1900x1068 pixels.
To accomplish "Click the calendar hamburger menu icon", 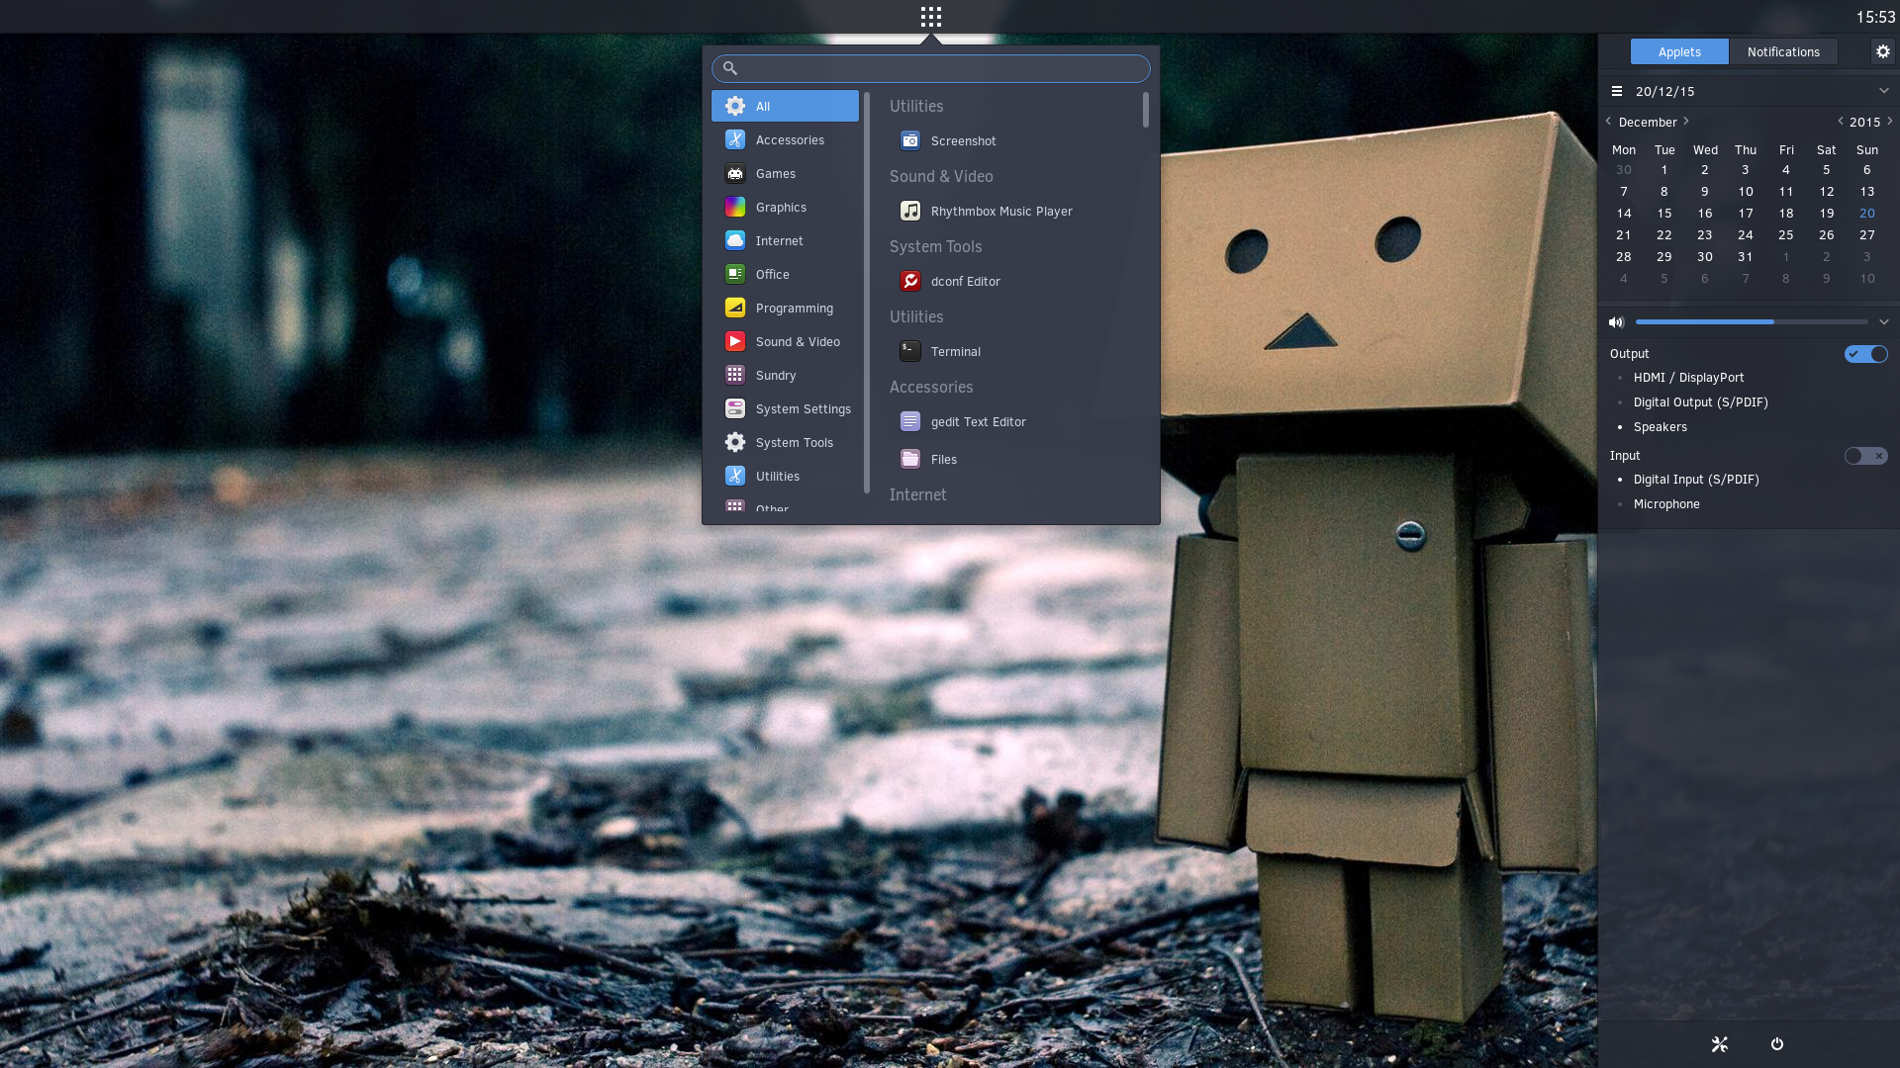I will click(1617, 91).
